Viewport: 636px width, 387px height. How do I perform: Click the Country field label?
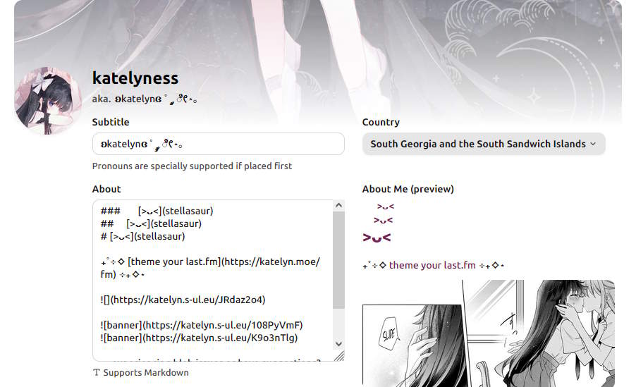click(x=381, y=122)
